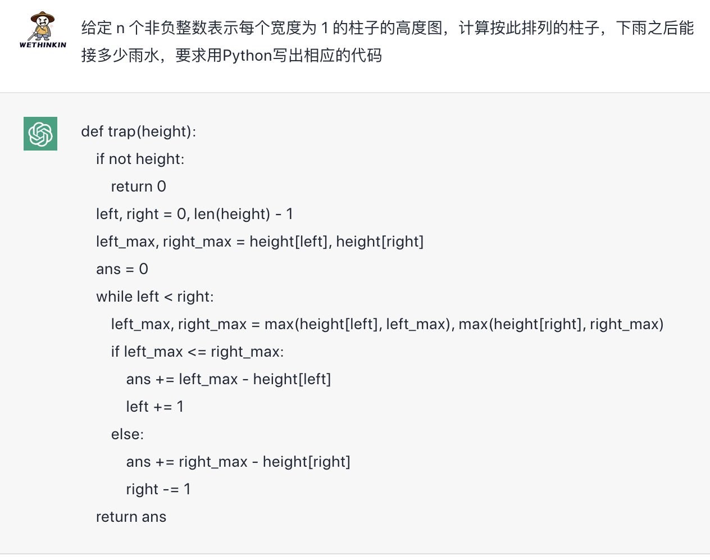Click the 'return ans' line

tap(131, 517)
